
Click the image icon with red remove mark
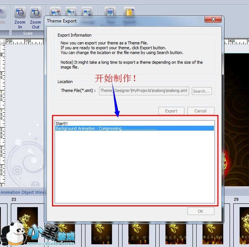[x=56, y=11]
